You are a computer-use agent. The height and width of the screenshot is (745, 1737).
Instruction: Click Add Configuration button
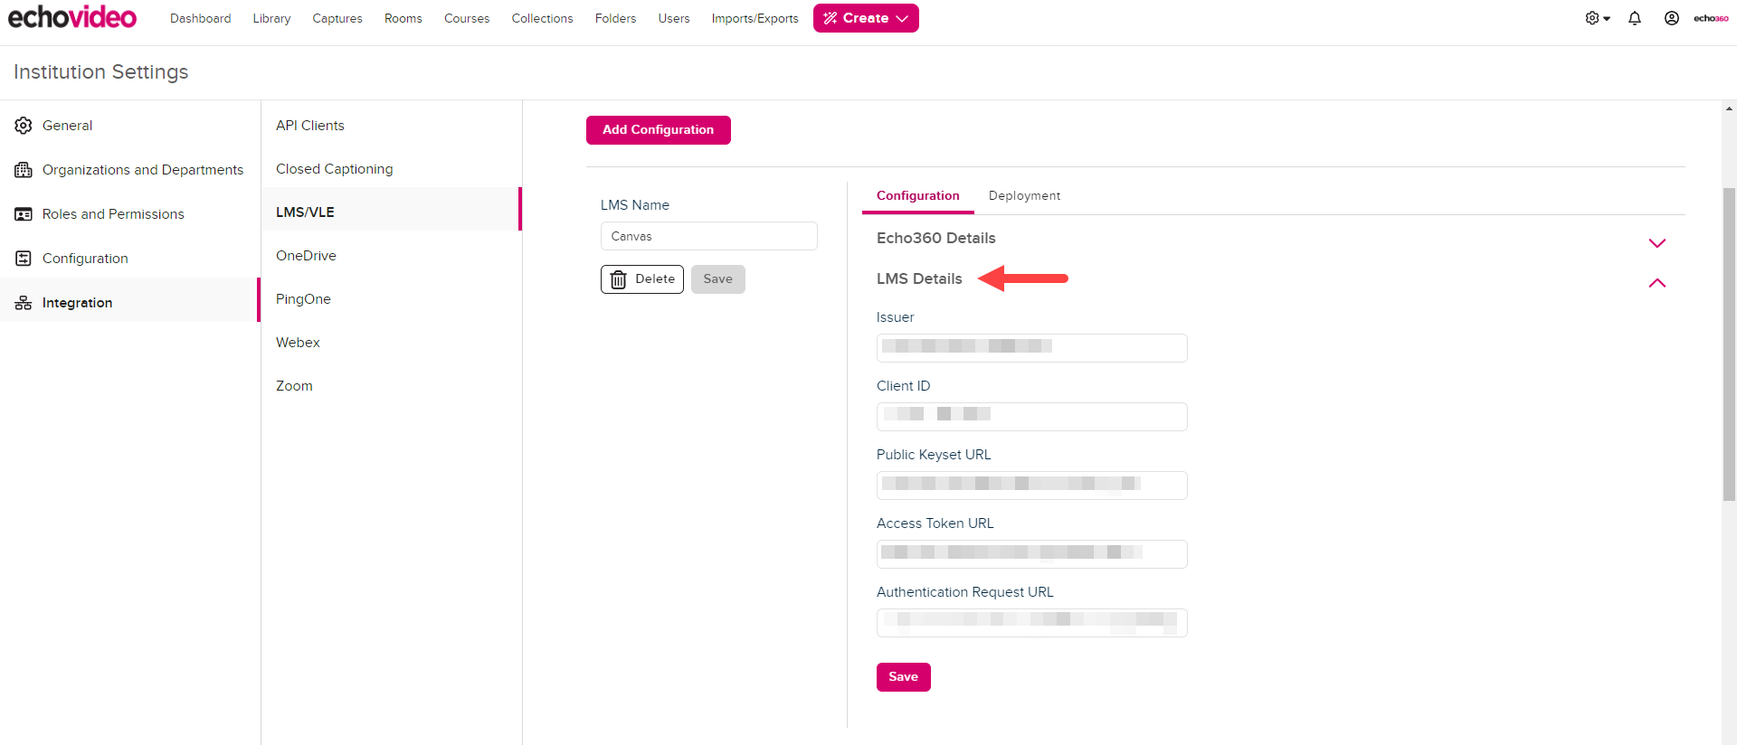tap(658, 130)
